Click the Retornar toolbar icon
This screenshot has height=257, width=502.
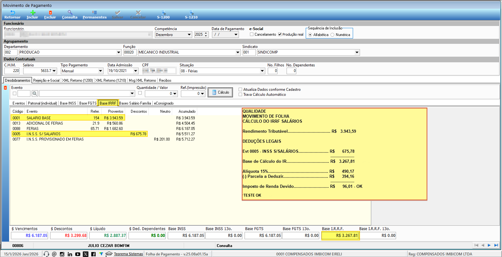coord(13,13)
